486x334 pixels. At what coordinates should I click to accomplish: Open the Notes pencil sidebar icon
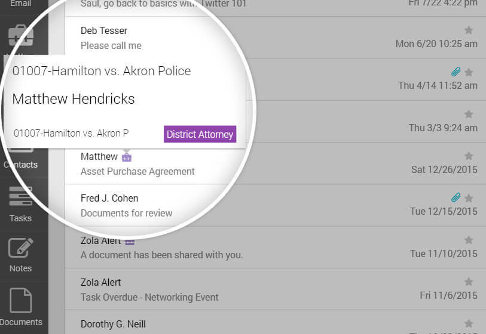20,248
